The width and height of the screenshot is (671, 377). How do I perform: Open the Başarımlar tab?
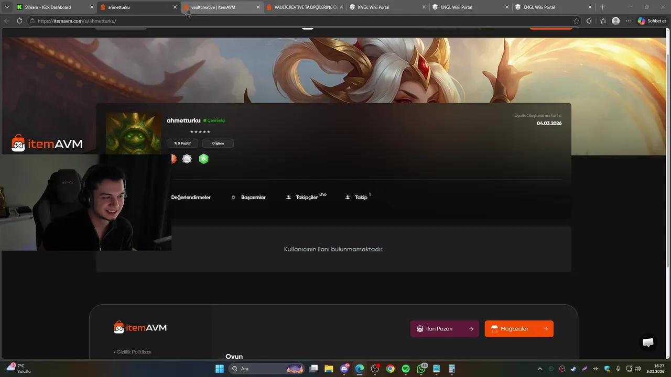coord(248,197)
